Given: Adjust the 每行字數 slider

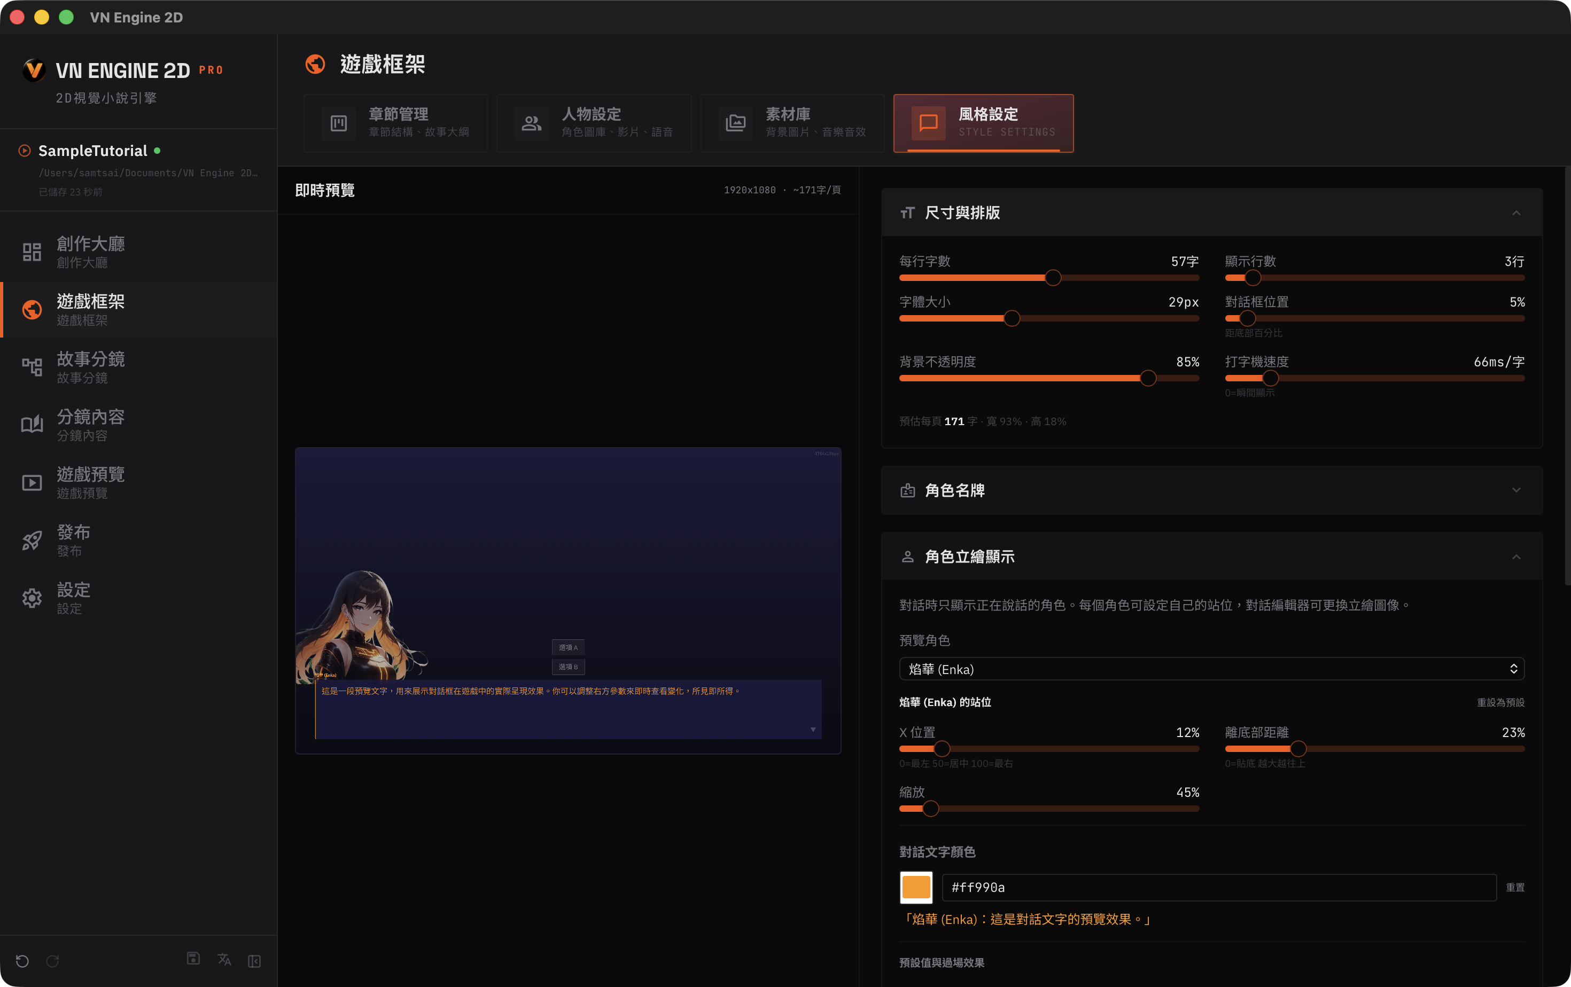Looking at the screenshot, I should [1048, 278].
